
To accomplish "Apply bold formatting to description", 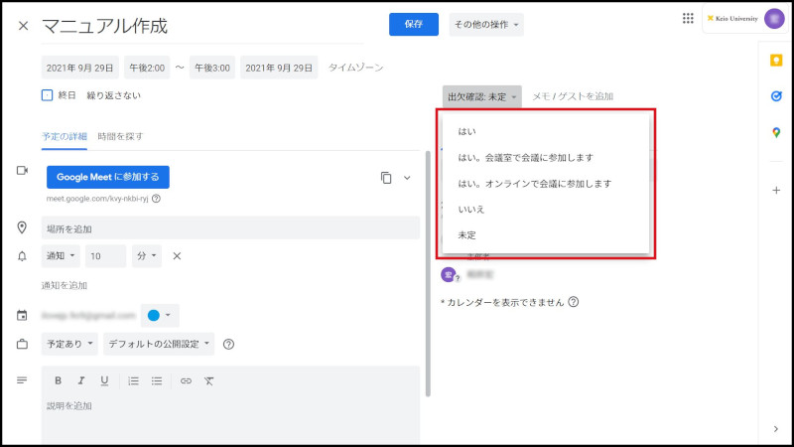I will click(x=59, y=380).
